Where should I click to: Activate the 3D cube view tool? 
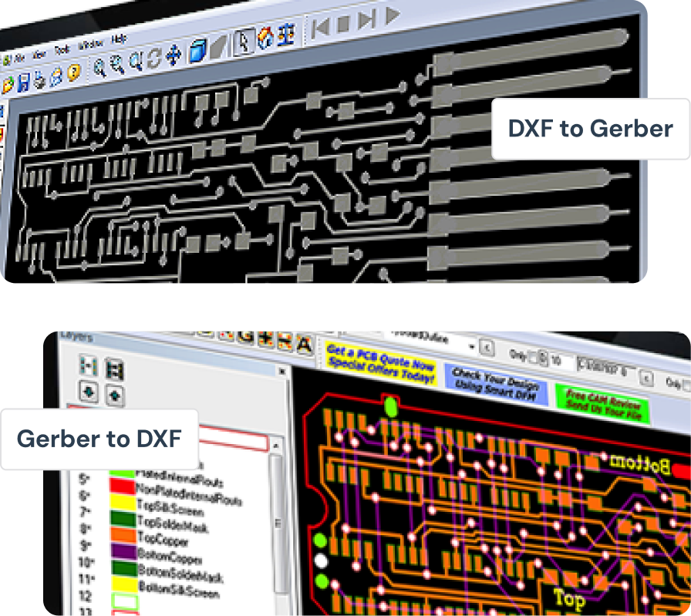coord(197,50)
